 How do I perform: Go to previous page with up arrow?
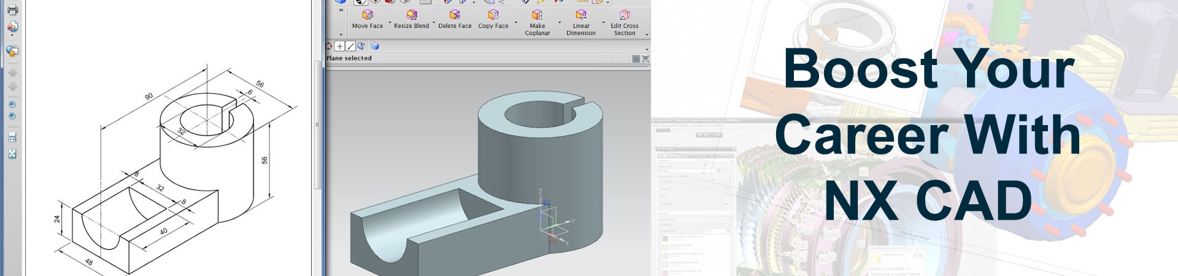click(12, 72)
